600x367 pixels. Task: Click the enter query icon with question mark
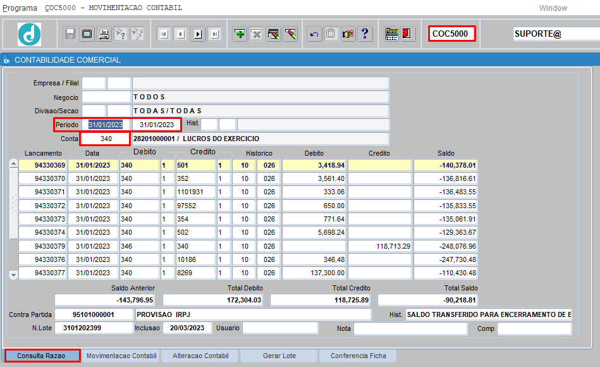coord(121,34)
